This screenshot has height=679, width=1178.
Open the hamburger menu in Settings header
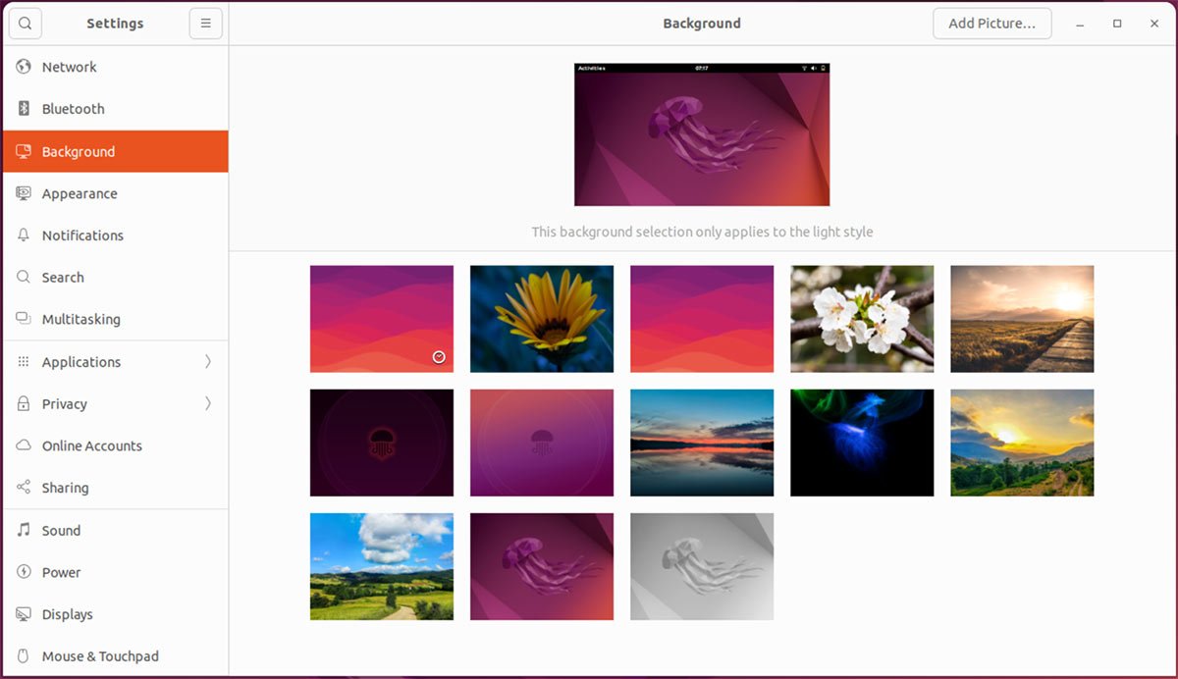[x=205, y=24]
